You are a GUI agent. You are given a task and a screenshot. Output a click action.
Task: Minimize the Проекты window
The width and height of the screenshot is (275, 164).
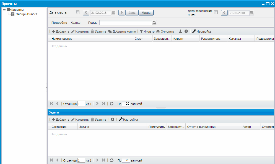click(x=263, y=4)
